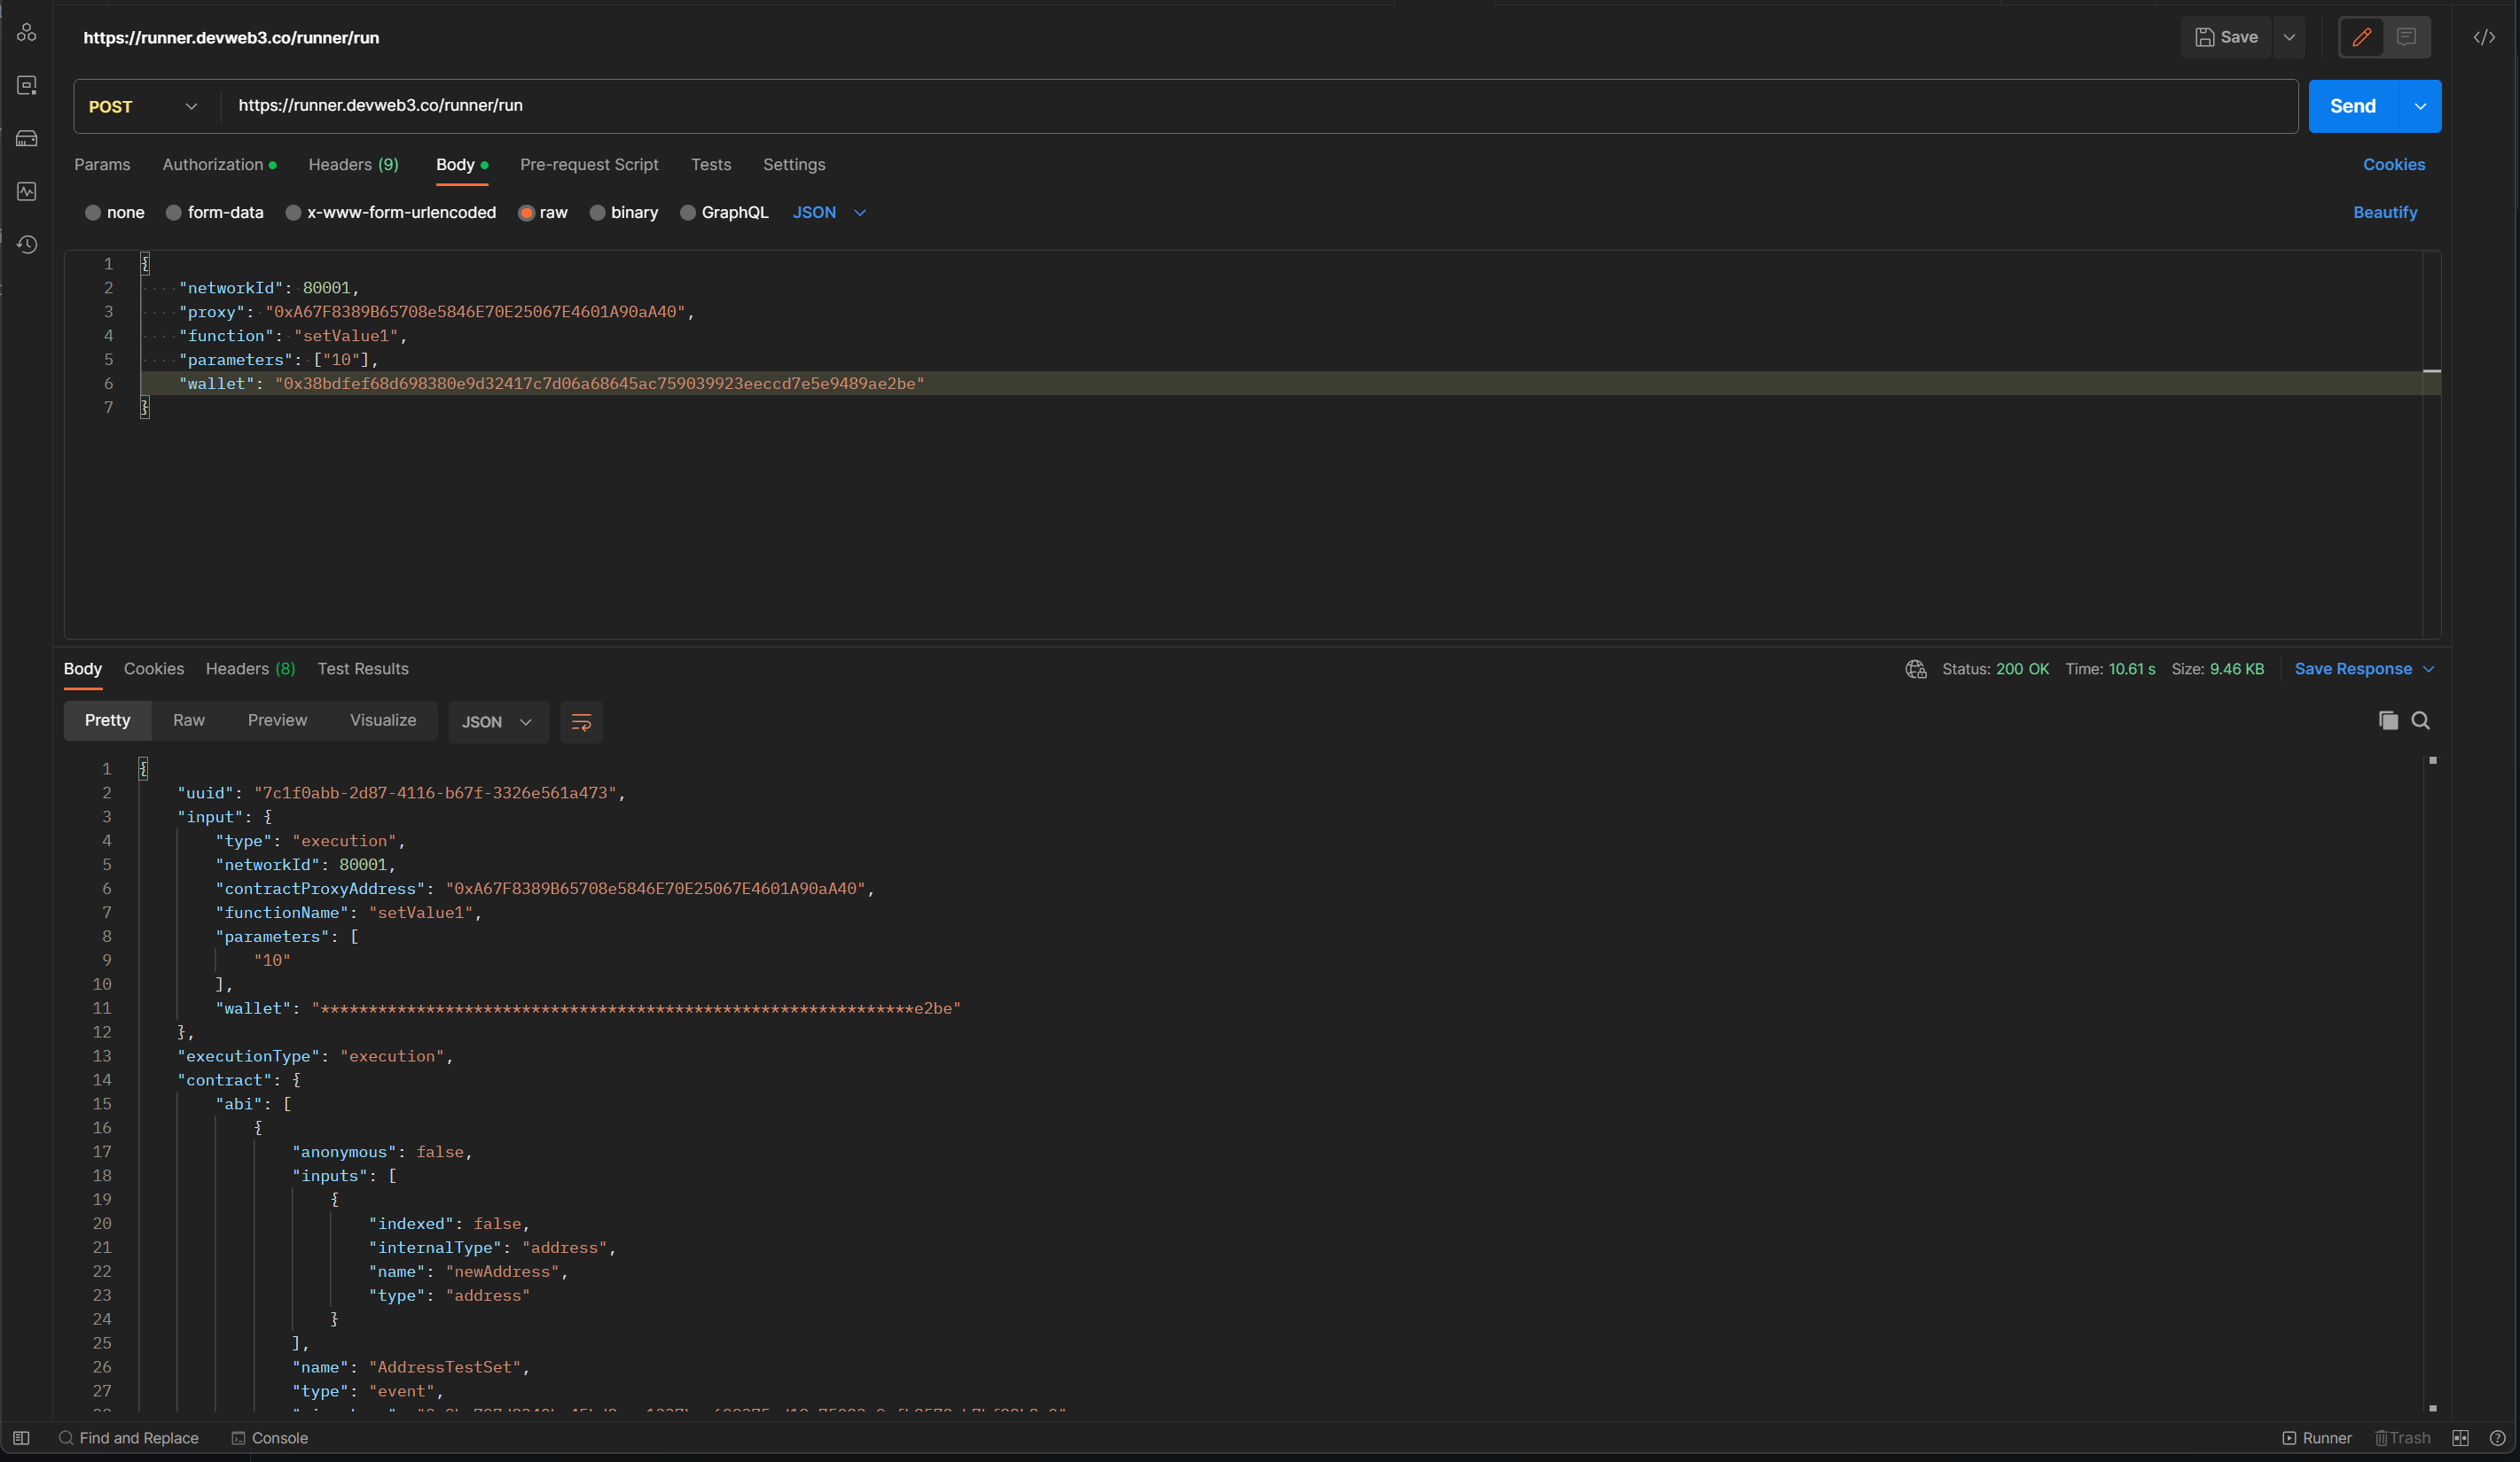Switch body format to binary

624,212
